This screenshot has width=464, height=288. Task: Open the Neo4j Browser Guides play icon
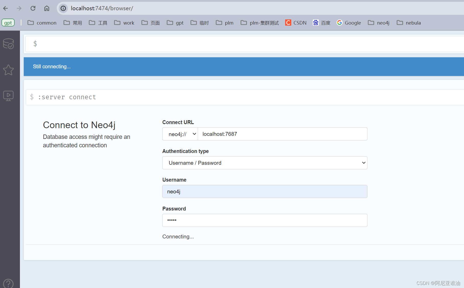click(x=8, y=96)
